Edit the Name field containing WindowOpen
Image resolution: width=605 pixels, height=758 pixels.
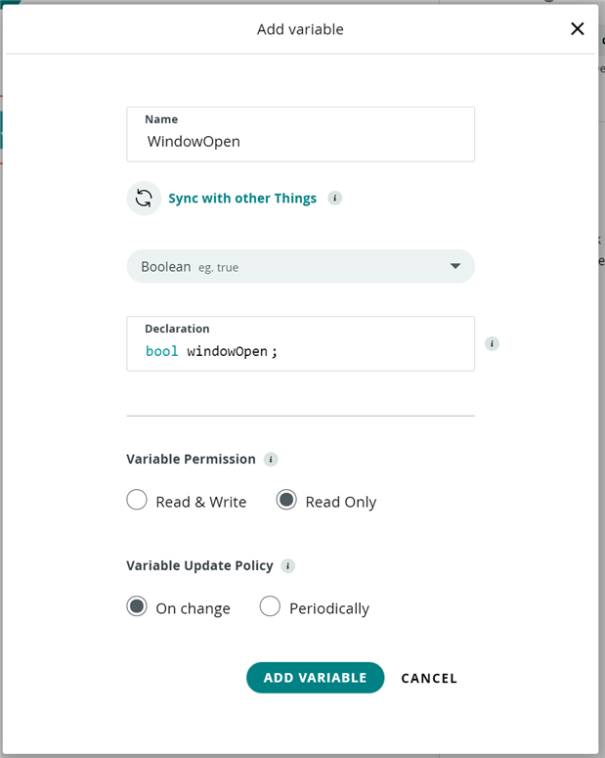click(301, 134)
